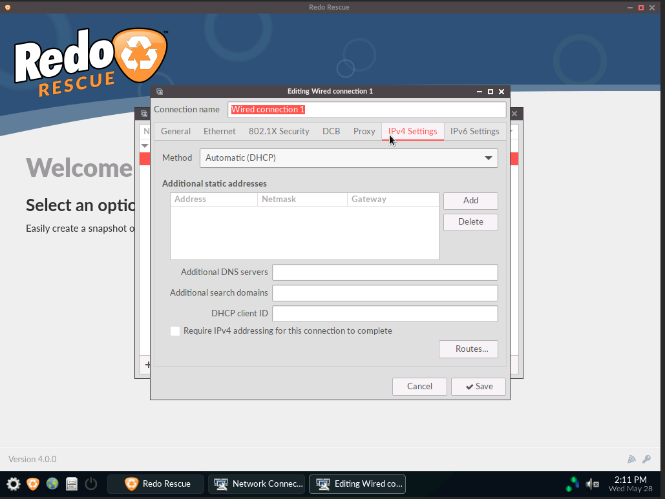Switch to Network Connections taskbar window

(x=257, y=484)
